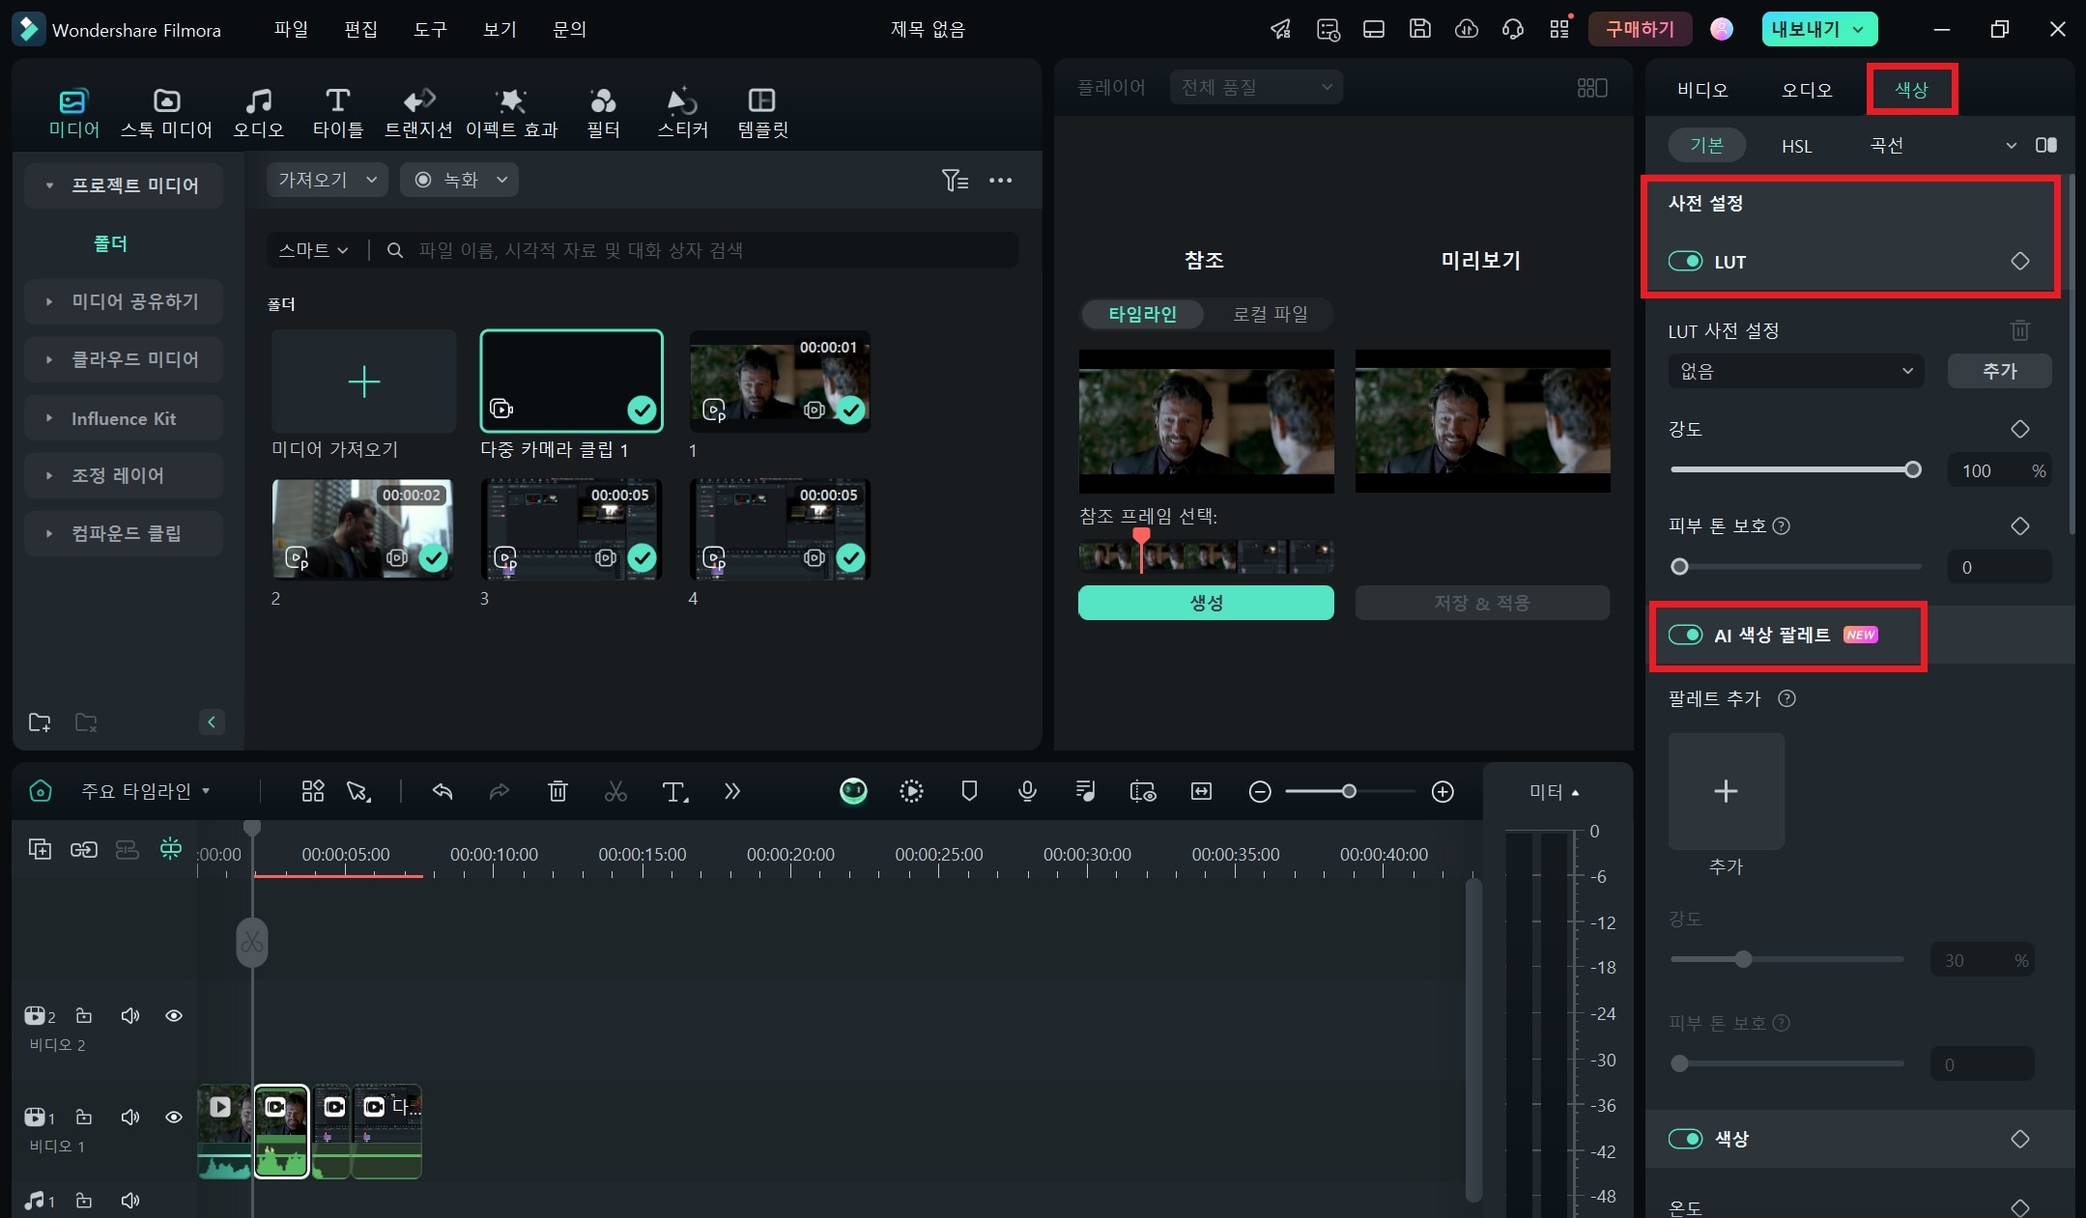Open the 스마트 search scope dropdown
2086x1218 pixels.
pyautogui.click(x=313, y=250)
